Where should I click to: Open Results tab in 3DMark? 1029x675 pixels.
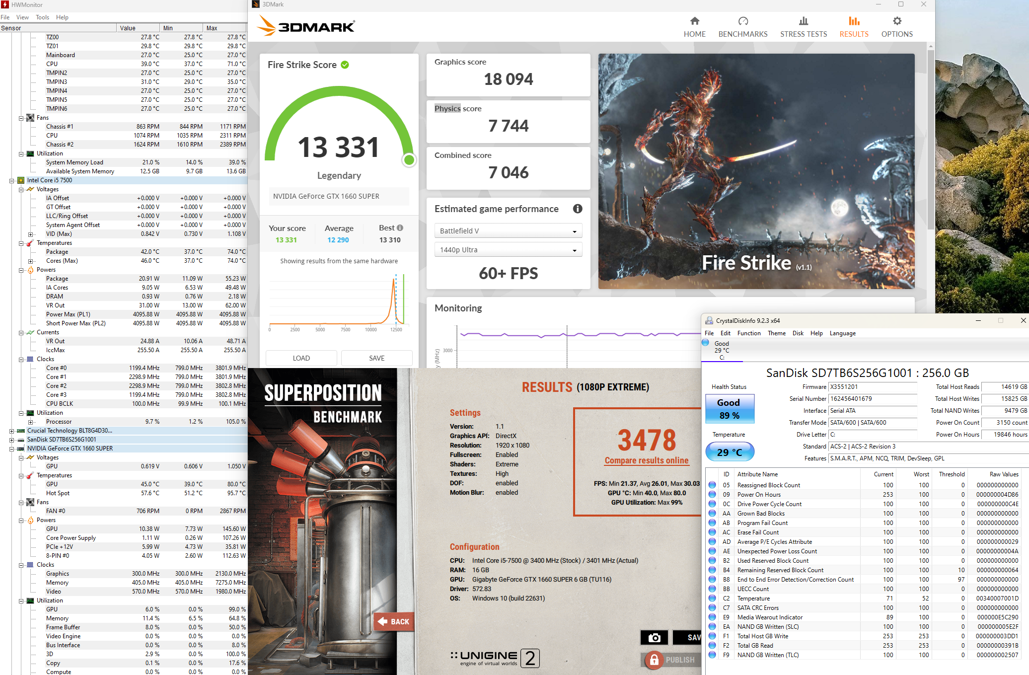(x=854, y=27)
